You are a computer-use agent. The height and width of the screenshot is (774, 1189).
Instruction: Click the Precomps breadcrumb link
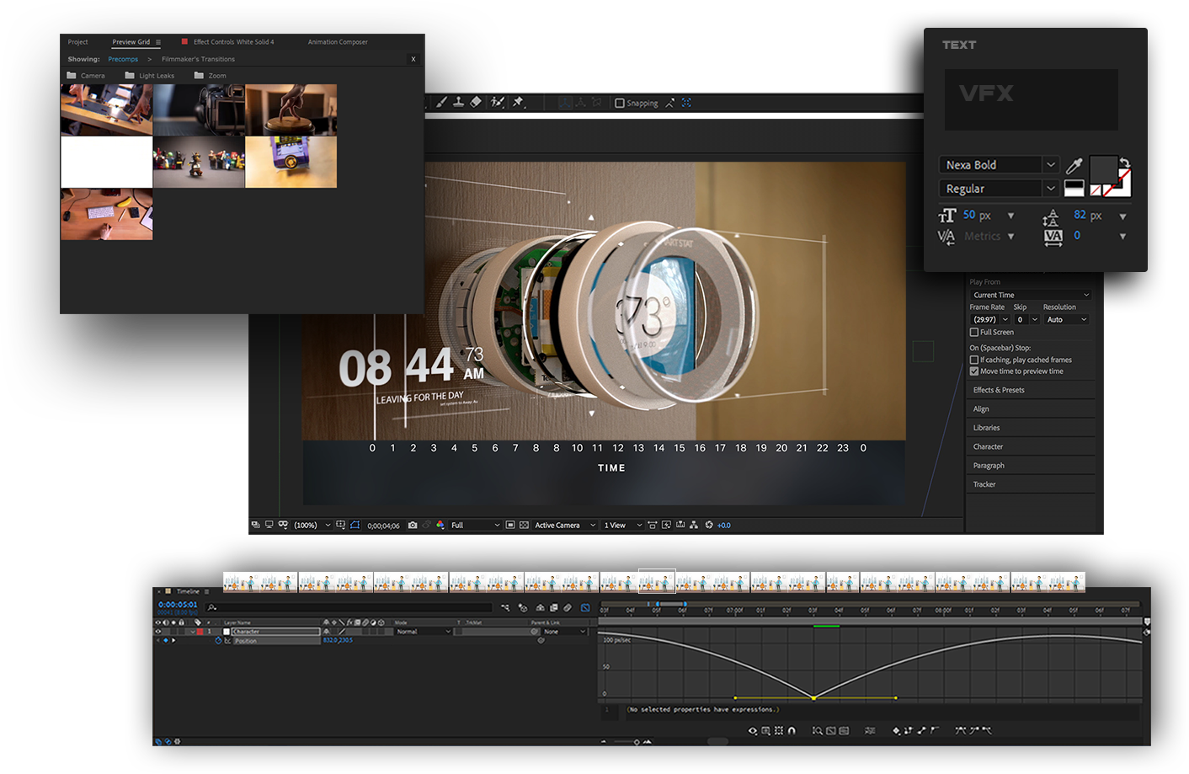tap(123, 59)
